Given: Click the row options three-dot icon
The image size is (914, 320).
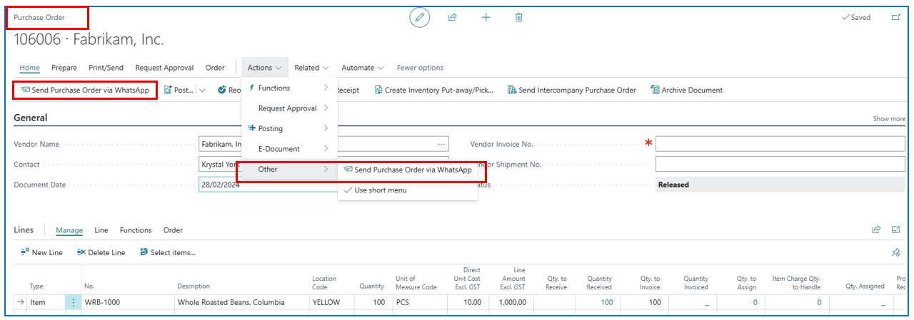Looking at the screenshot, I should pyautogui.click(x=73, y=302).
